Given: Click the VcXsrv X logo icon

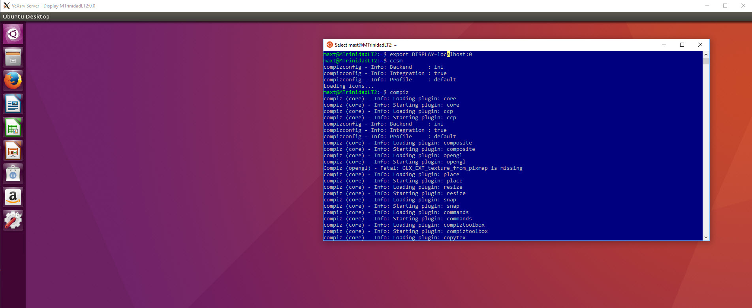Looking at the screenshot, I should tap(6, 6).
